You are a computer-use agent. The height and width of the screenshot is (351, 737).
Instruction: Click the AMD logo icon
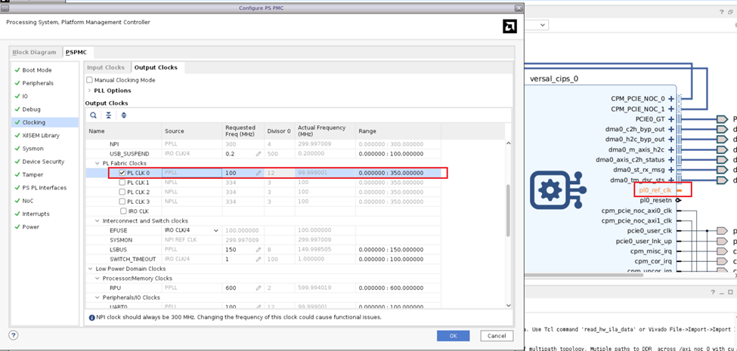[x=509, y=26]
